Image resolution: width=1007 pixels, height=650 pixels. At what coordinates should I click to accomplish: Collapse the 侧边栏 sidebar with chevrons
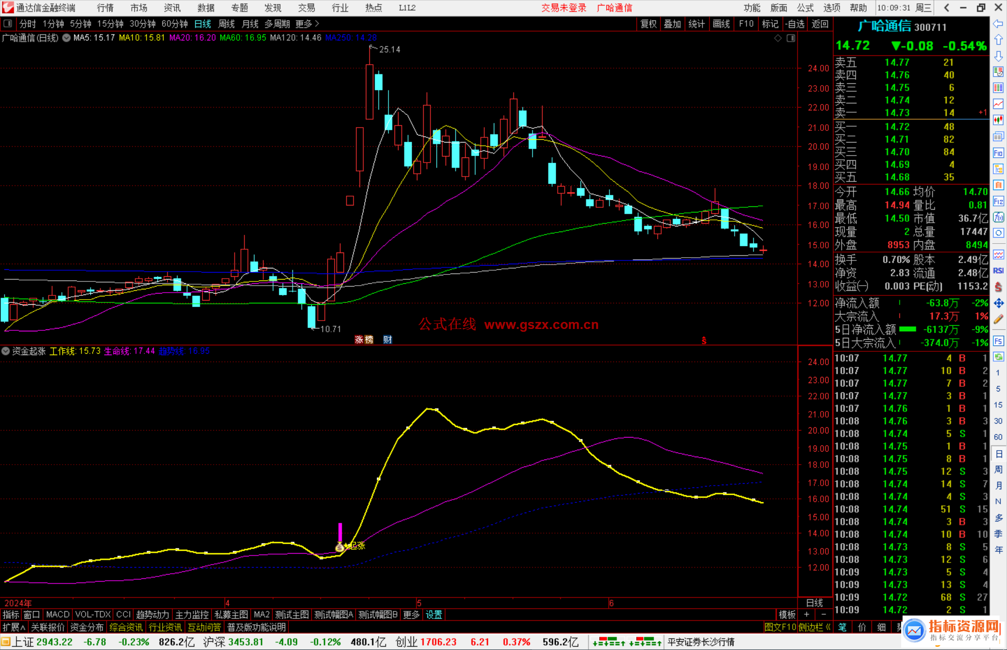pyautogui.click(x=815, y=627)
